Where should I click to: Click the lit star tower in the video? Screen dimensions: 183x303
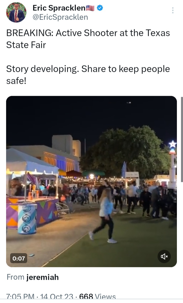(x=172, y=164)
